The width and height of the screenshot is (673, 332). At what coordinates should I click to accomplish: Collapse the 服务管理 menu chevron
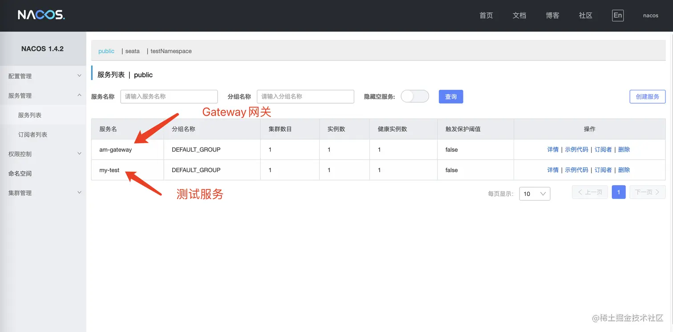[x=79, y=95]
